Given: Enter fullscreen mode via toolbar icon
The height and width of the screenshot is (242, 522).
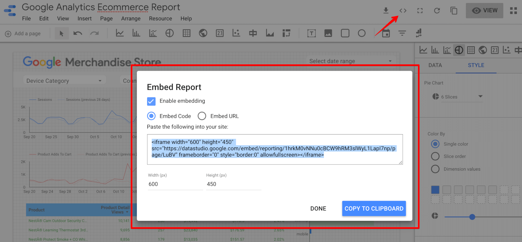Looking at the screenshot, I should (420, 10).
